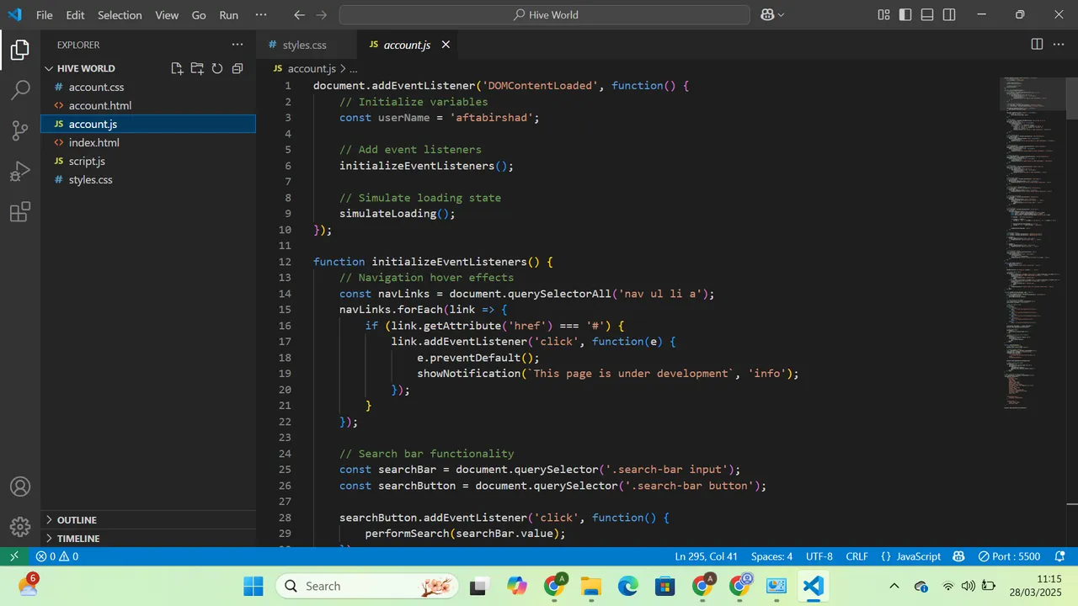Open the Edit menu

[x=75, y=15]
